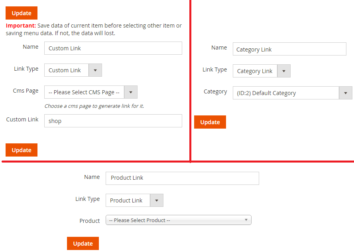Screen dimensions: 354x252
Task: Click the arrow icon beside Custom Link type
Action: (x=95, y=70)
